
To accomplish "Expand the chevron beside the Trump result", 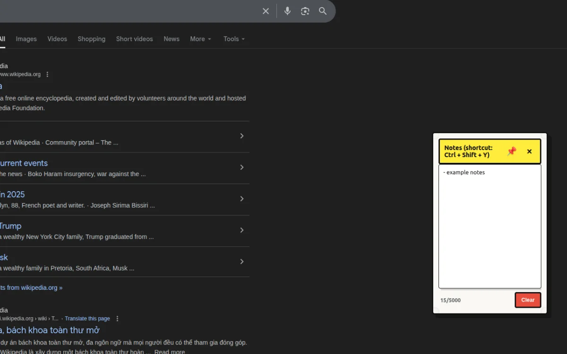I will click(x=242, y=230).
